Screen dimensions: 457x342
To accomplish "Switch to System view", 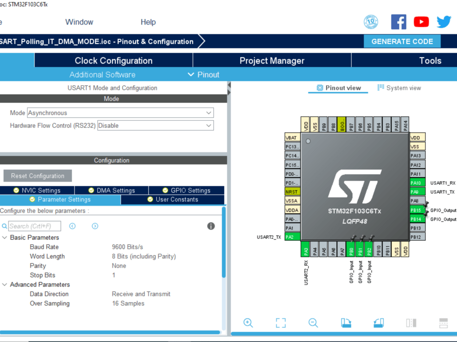I will click(399, 87).
